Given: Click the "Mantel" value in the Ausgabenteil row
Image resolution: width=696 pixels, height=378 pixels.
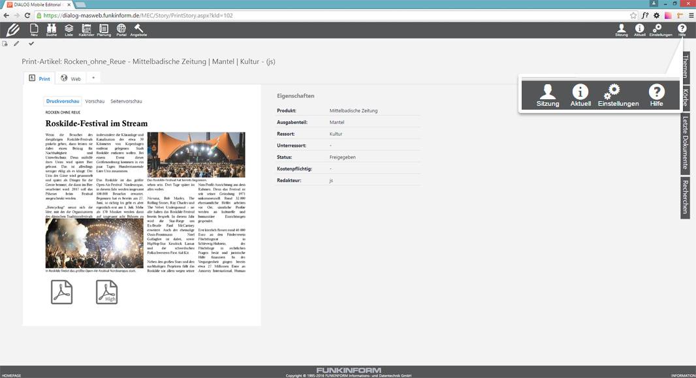Looking at the screenshot, I should 336,122.
